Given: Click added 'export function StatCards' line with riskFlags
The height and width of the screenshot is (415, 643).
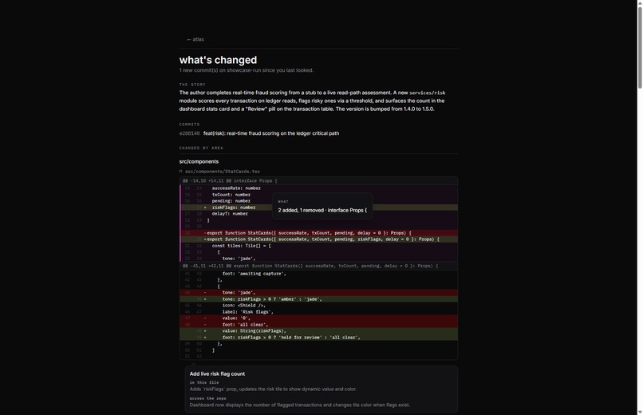Looking at the screenshot, I should (x=318, y=239).
